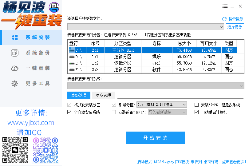Image resolution: width=249 pixels, height=166 pixels.
Task: Click the 55.78GB total size cell
Action: tap(184, 63)
